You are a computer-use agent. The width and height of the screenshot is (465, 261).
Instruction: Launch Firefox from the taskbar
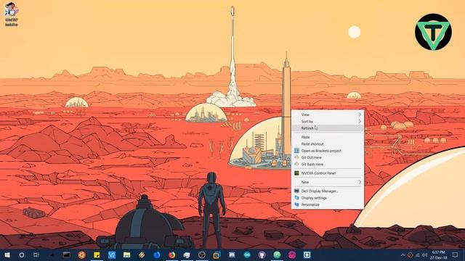tap(171, 254)
